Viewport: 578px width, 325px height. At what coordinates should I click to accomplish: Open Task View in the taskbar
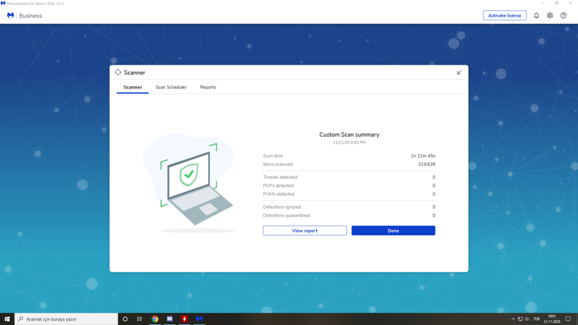pos(139,319)
